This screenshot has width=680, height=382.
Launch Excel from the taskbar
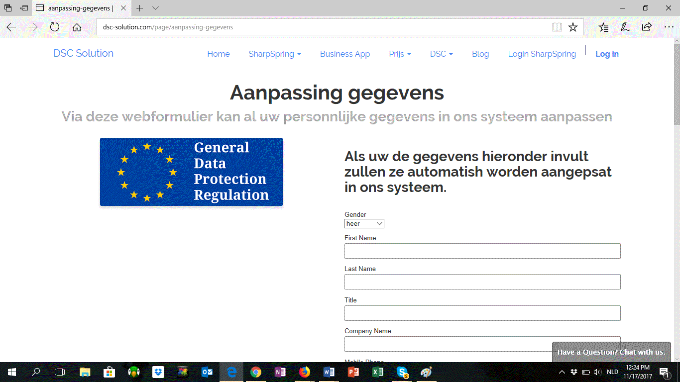pyautogui.click(x=377, y=372)
